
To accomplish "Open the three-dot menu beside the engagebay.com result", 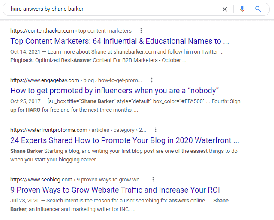I will [x=151, y=80].
